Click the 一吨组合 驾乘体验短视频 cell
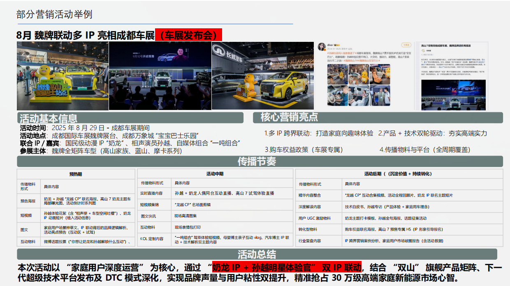Viewport: 510px width, 286px height. [x=231, y=240]
